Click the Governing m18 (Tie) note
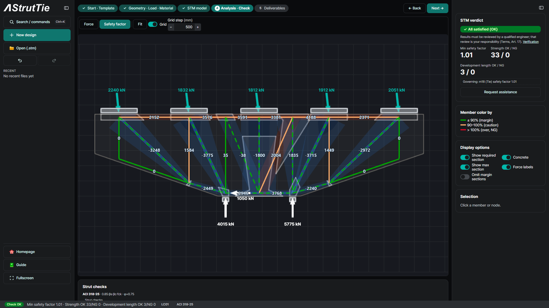 tap(500, 82)
